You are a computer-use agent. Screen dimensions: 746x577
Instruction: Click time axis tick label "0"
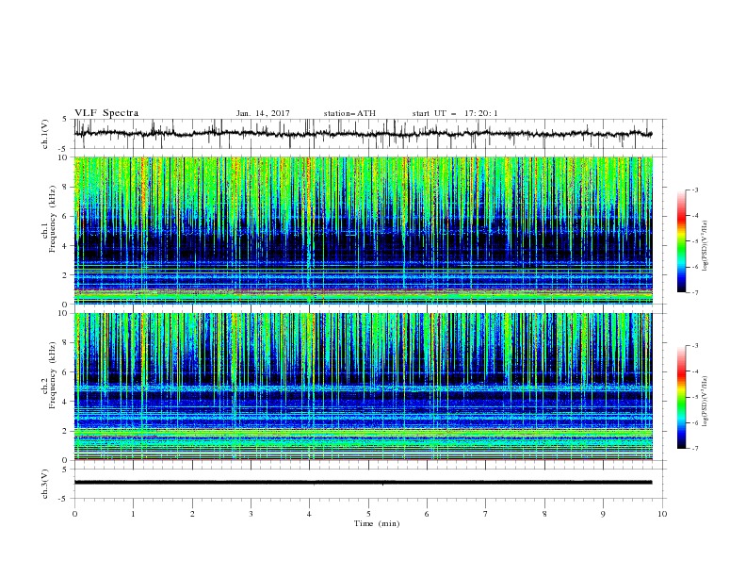point(74,514)
